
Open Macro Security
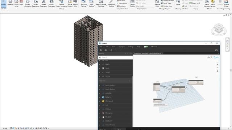pos(213,3)
